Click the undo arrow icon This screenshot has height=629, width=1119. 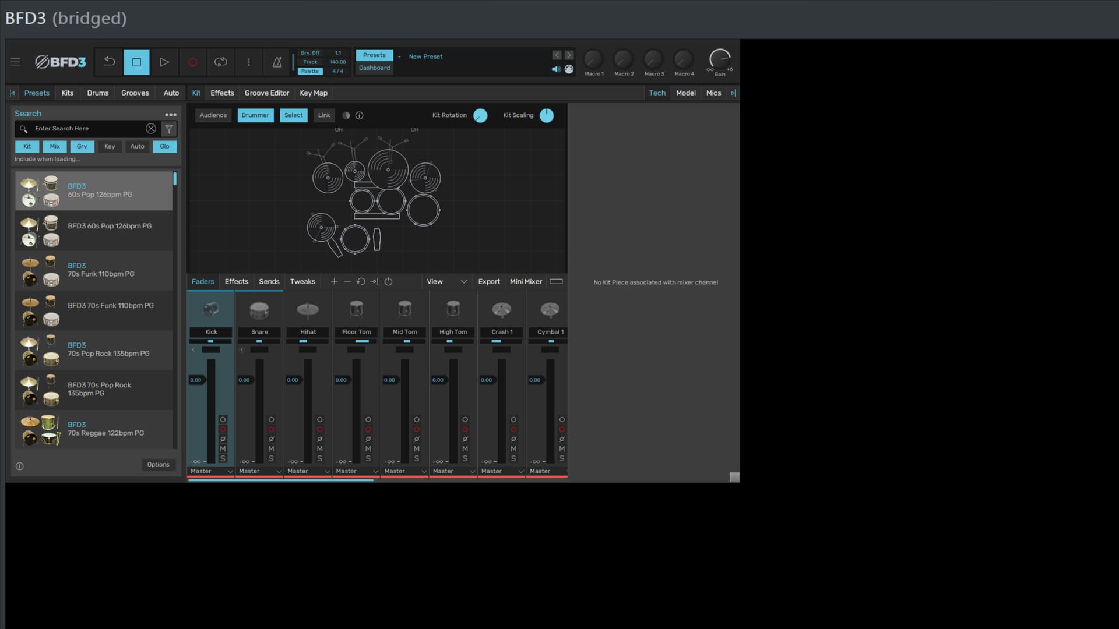click(109, 62)
